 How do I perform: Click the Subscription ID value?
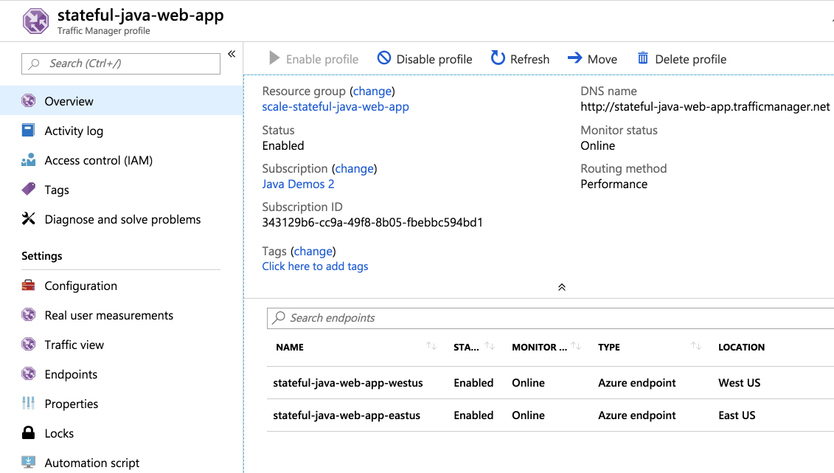coord(372,222)
